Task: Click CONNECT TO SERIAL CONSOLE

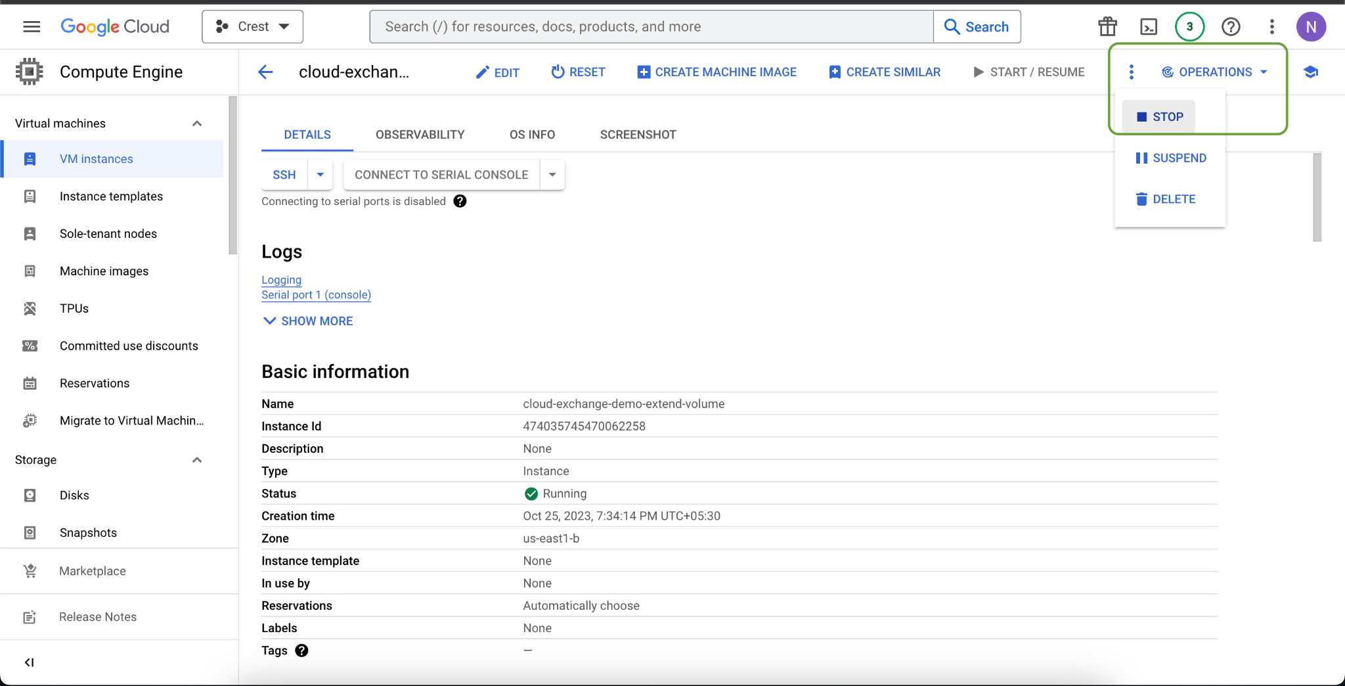Action: [441, 175]
